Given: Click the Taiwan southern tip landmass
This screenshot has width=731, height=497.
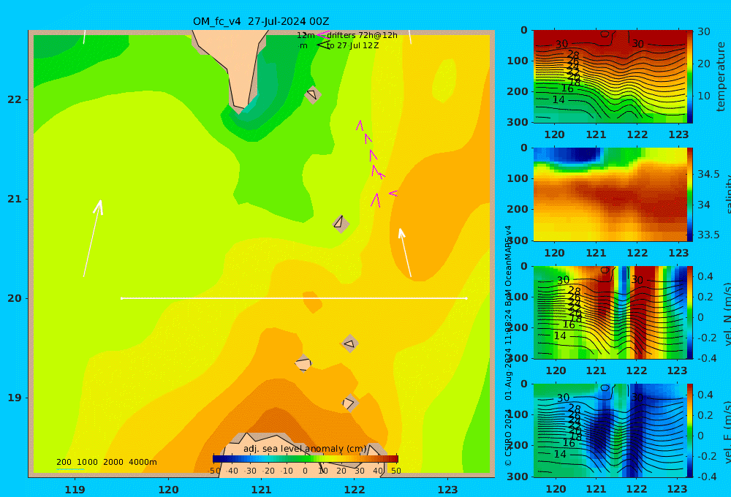Looking at the screenshot, I should tap(235, 65).
